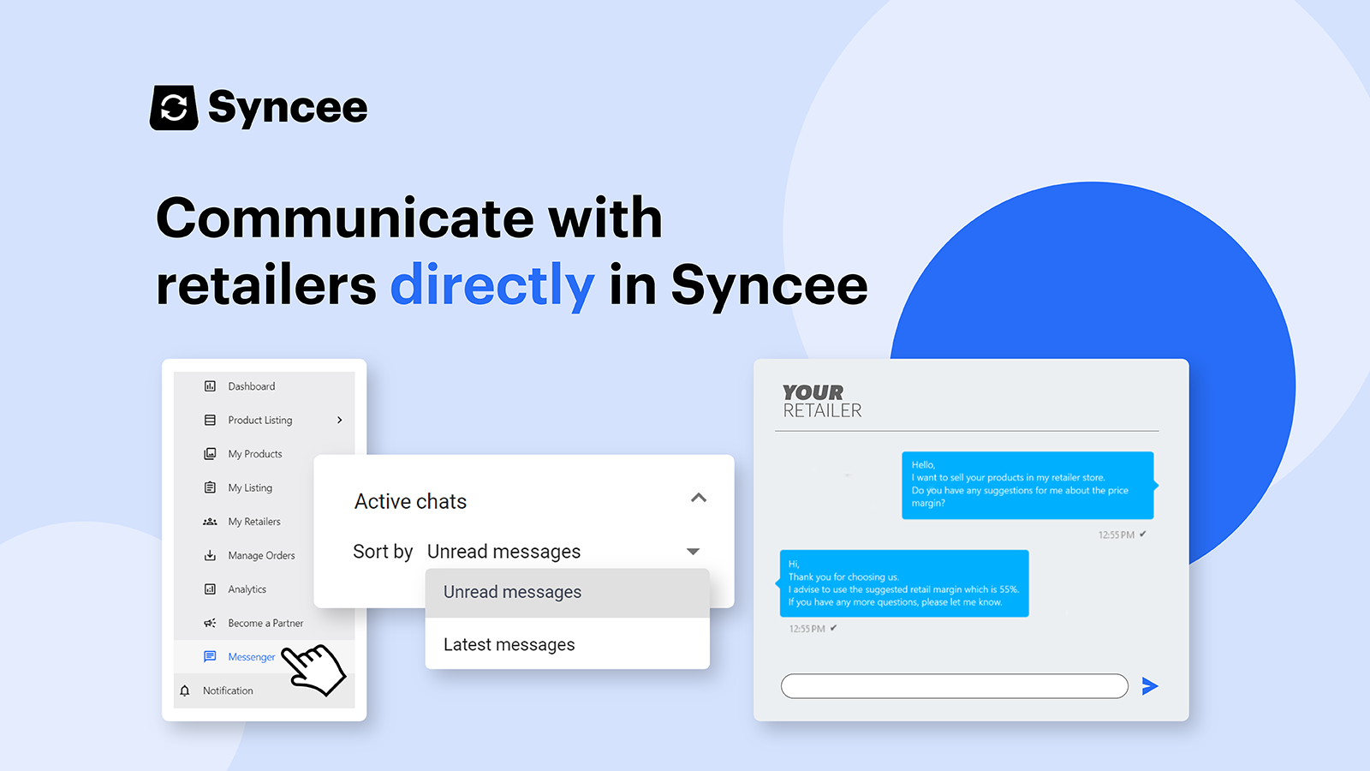Collapse the Active chats section
This screenshot has width=1370, height=771.
[x=699, y=498]
